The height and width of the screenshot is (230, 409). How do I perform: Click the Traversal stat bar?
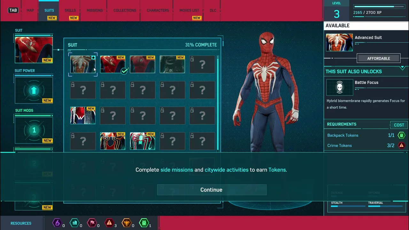(x=385, y=206)
